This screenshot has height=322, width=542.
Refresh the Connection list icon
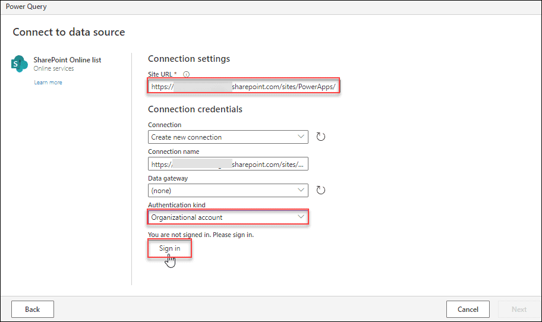(x=321, y=137)
